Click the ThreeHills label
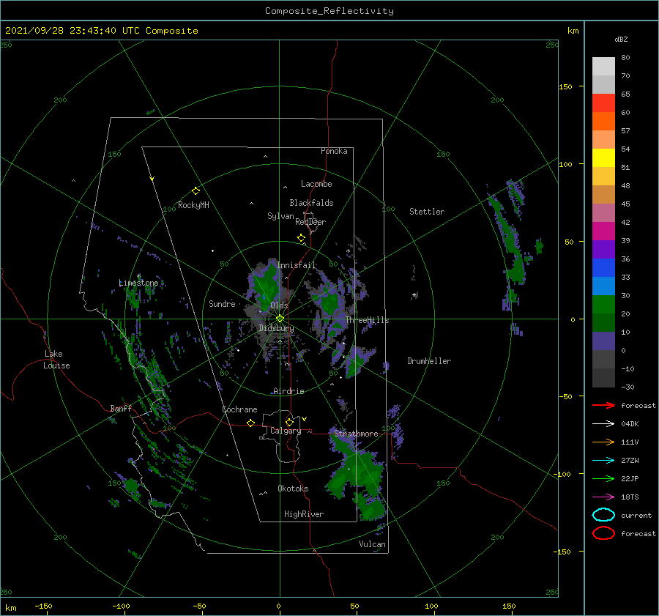The width and height of the screenshot is (659, 616). point(368,320)
